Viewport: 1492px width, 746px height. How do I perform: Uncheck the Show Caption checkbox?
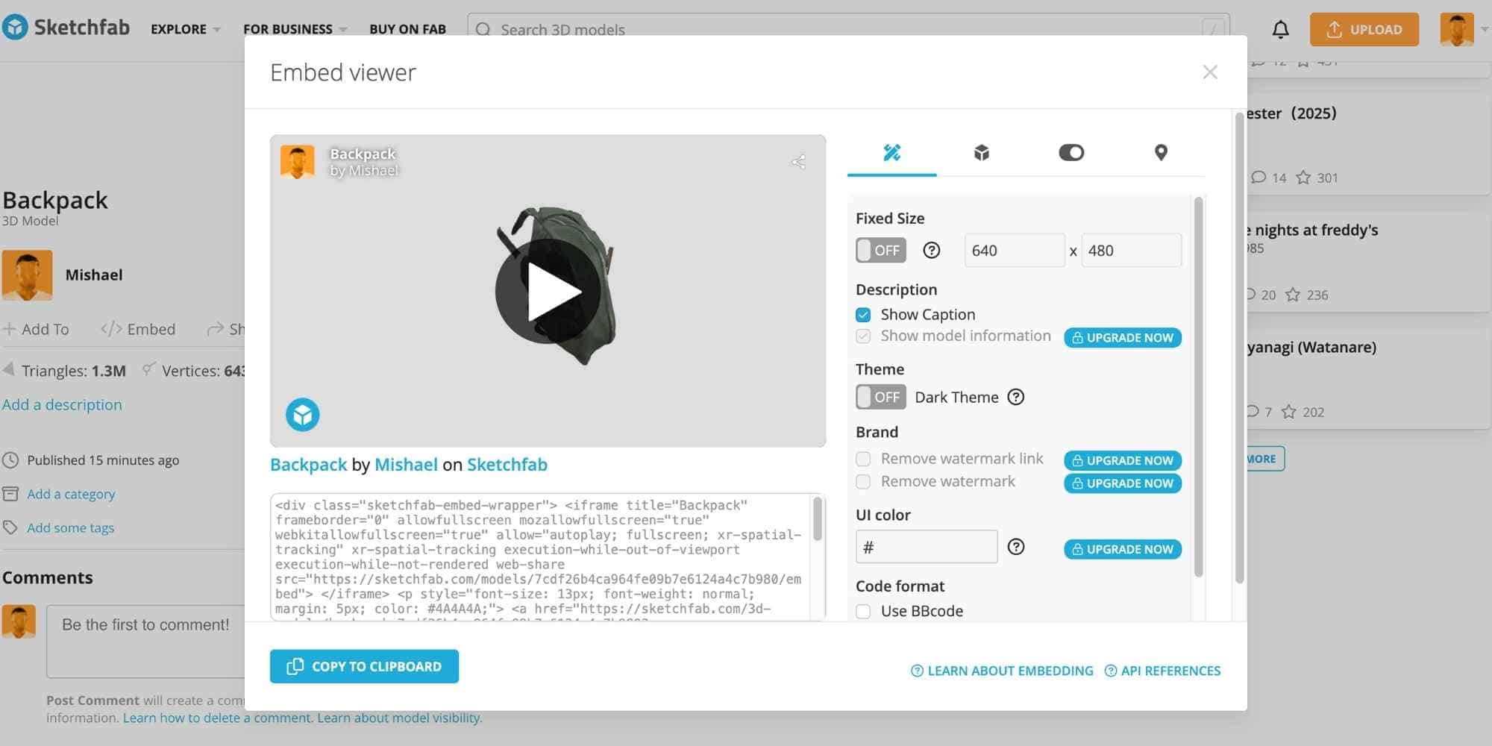tap(863, 315)
